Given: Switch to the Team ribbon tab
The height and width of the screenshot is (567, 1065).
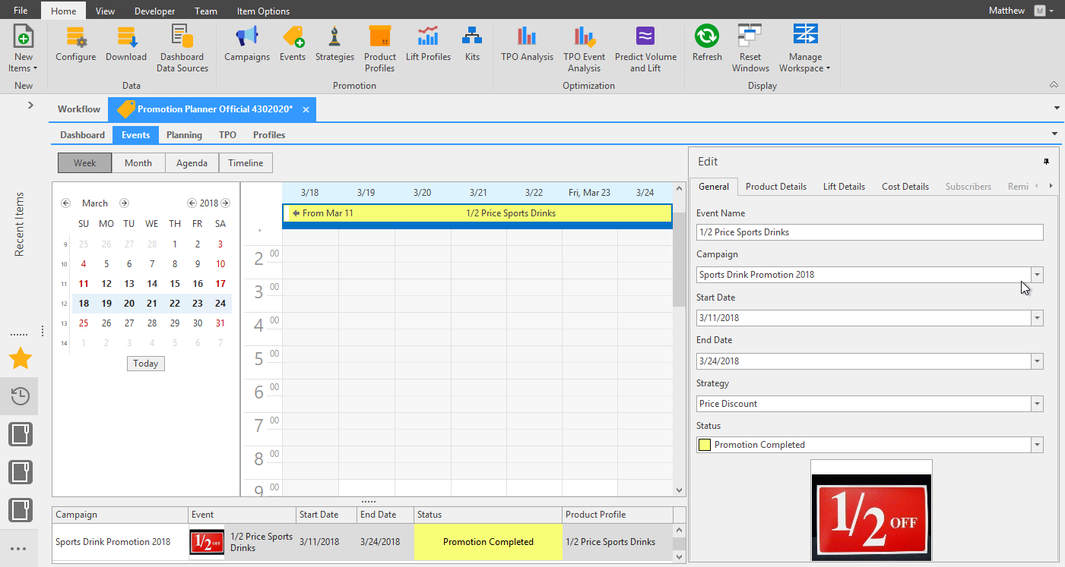Looking at the screenshot, I should [206, 11].
